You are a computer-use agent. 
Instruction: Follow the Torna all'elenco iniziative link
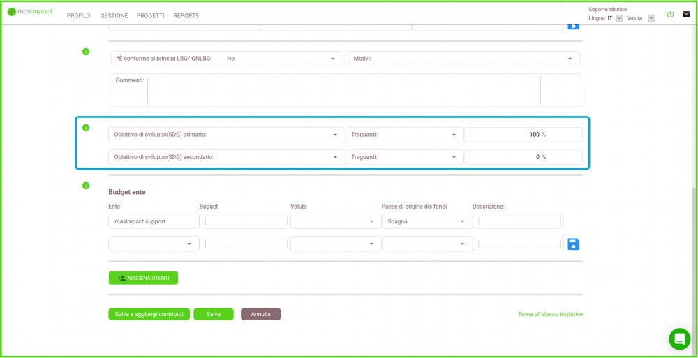(x=550, y=314)
